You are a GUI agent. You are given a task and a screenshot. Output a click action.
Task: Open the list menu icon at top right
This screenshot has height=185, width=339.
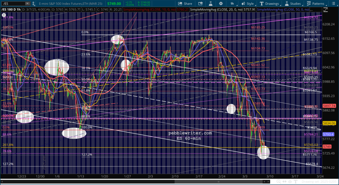click(334, 4)
